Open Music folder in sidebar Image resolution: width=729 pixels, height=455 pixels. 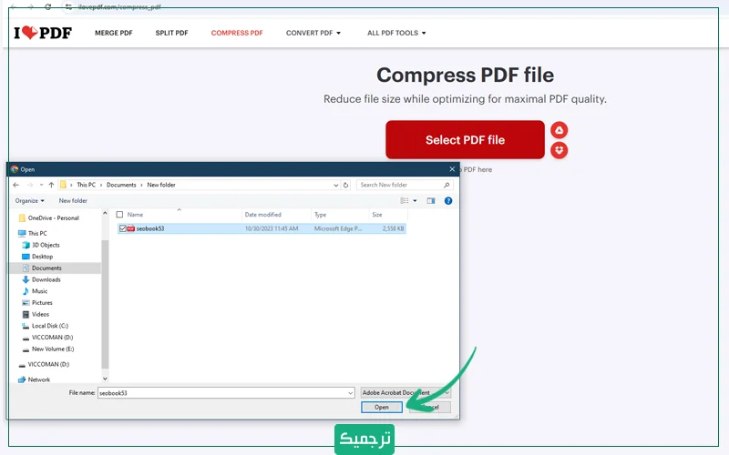coord(35,291)
